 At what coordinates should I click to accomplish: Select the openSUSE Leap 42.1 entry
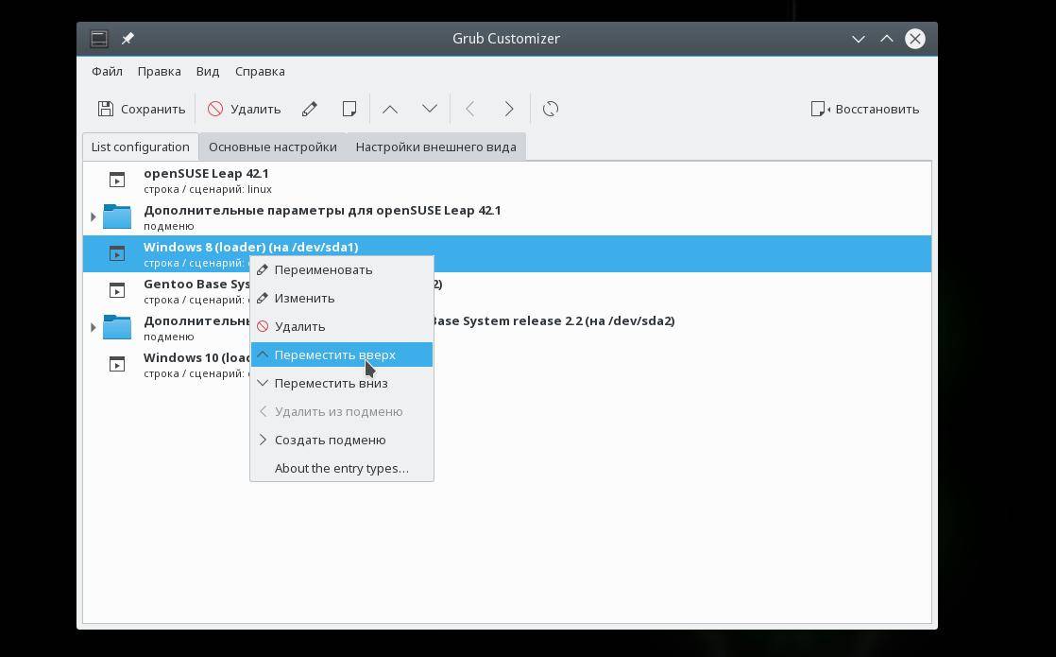click(206, 180)
